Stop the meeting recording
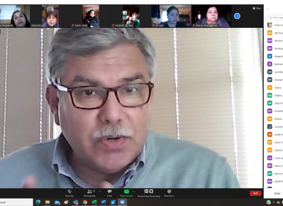This screenshot has height=206, width=283. 151,191
